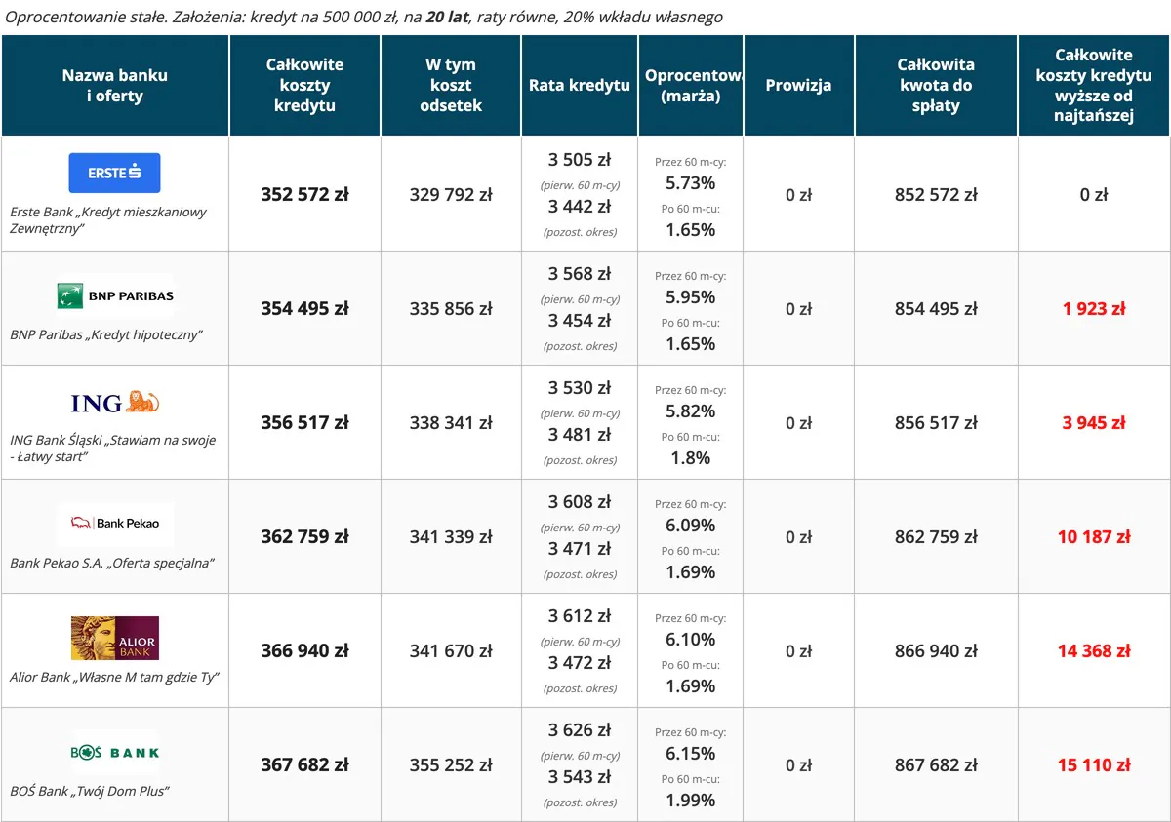Click the 5.95% interest rate
This screenshot has height=822, width=1171.
click(x=691, y=296)
